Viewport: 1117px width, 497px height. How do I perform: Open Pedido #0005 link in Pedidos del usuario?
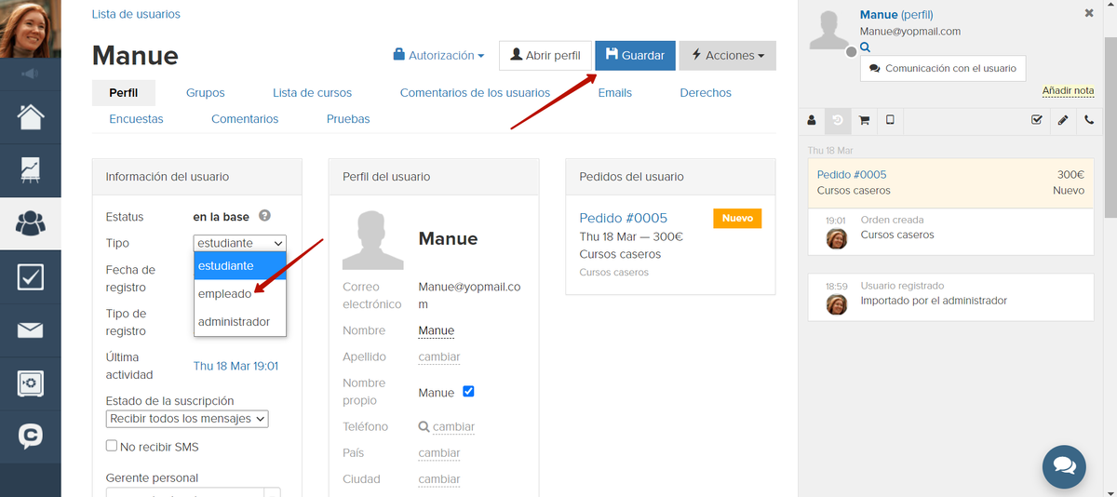point(623,218)
